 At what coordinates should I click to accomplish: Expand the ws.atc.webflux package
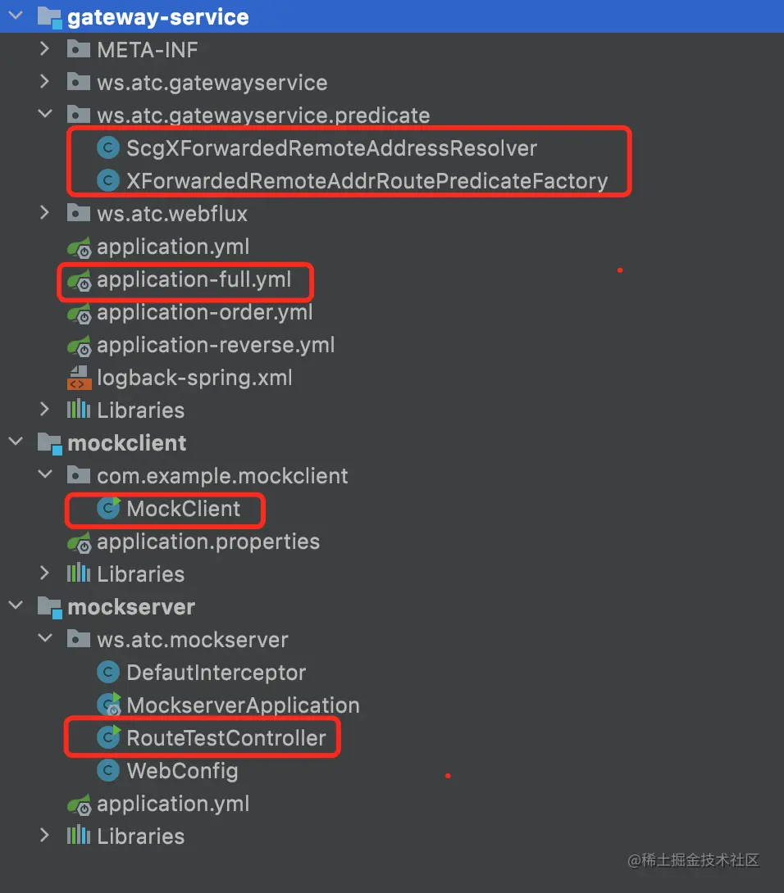44,213
